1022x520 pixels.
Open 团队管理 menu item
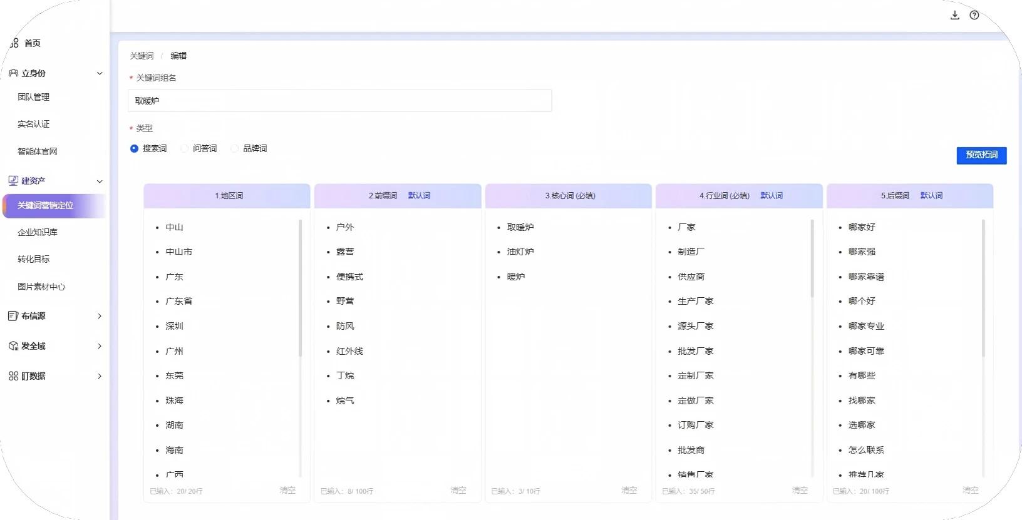coord(34,97)
